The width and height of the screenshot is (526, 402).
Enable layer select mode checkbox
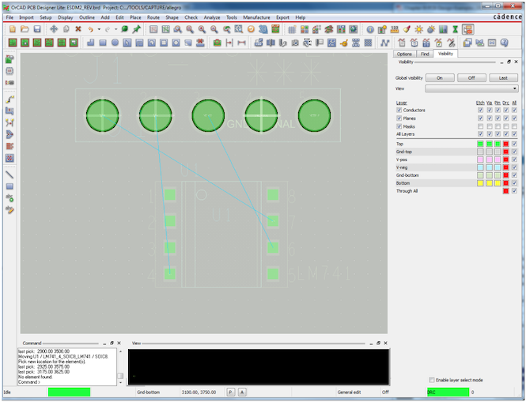(432, 380)
